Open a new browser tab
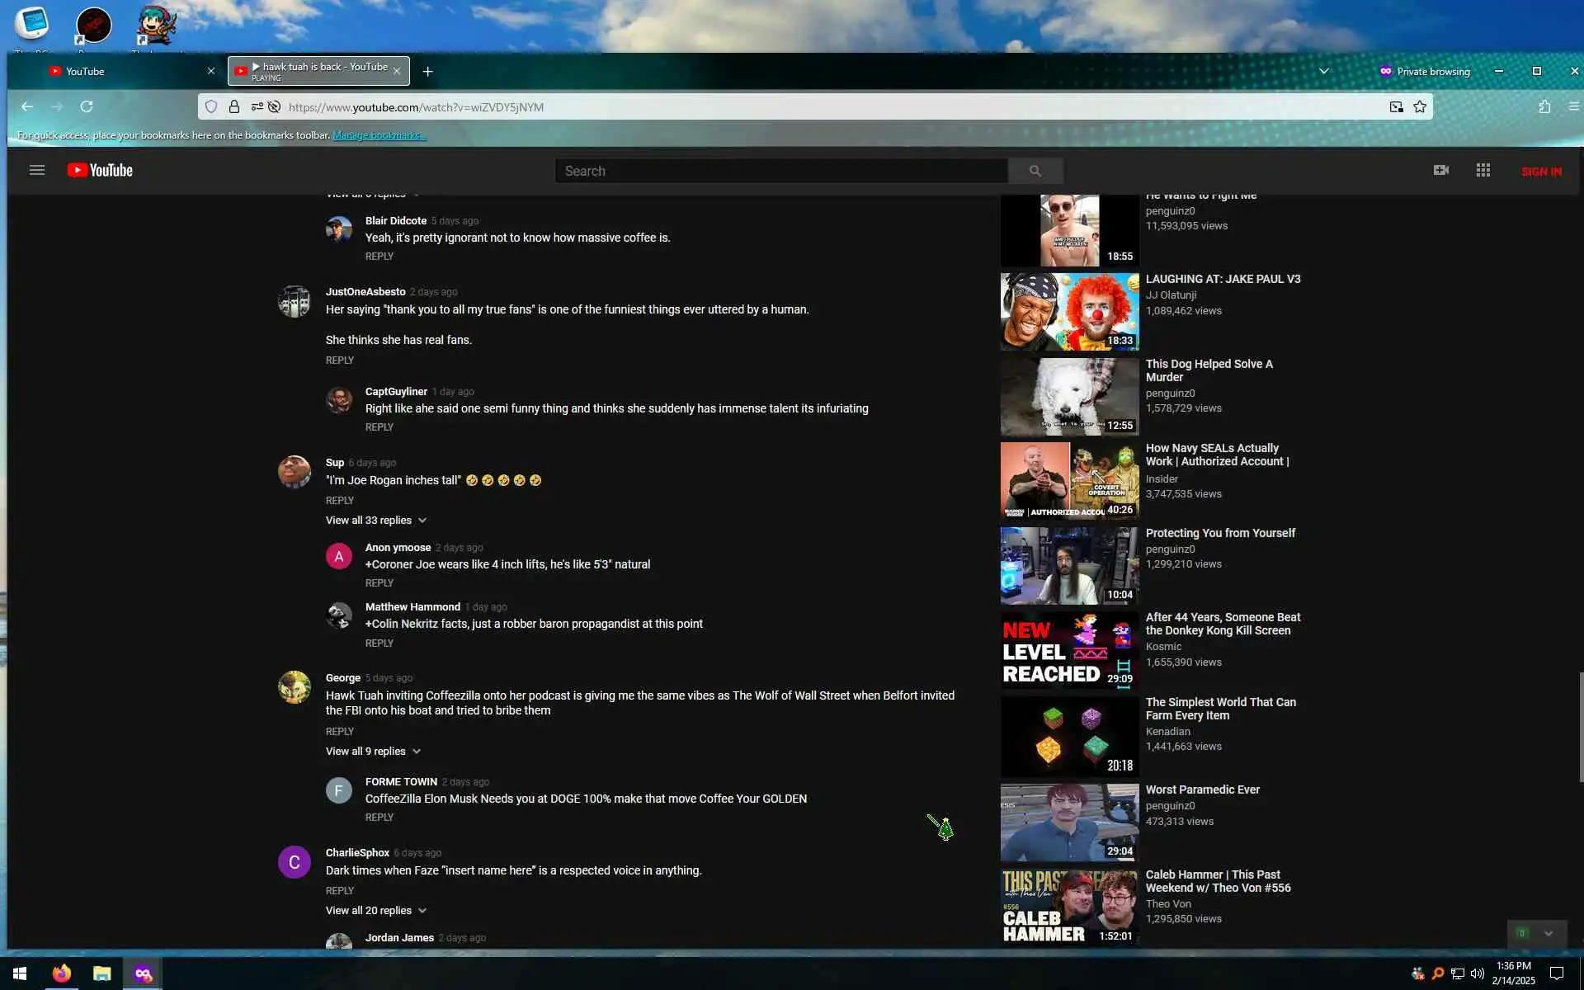The image size is (1584, 990). click(427, 72)
